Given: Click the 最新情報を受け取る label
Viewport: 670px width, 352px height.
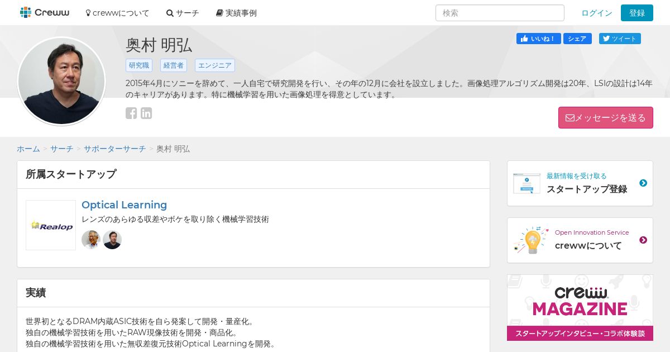Looking at the screenshot, I should 577,176.
